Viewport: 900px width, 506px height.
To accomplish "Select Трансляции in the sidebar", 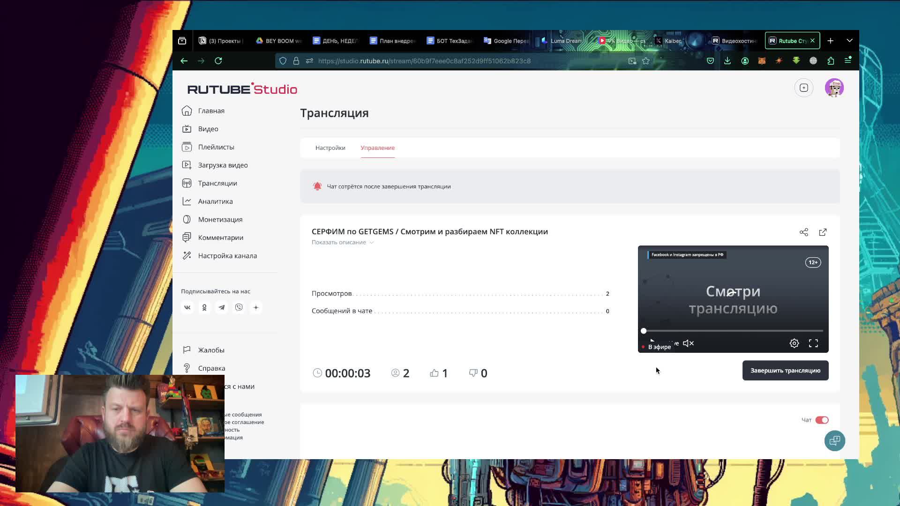I will click(210, 183).
